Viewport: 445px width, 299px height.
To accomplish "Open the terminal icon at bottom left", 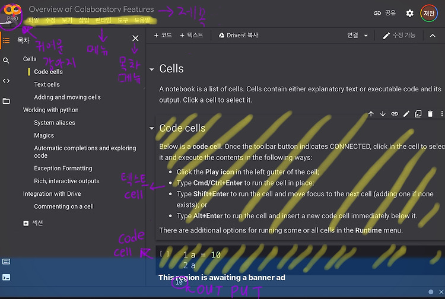I will [7, 277].
